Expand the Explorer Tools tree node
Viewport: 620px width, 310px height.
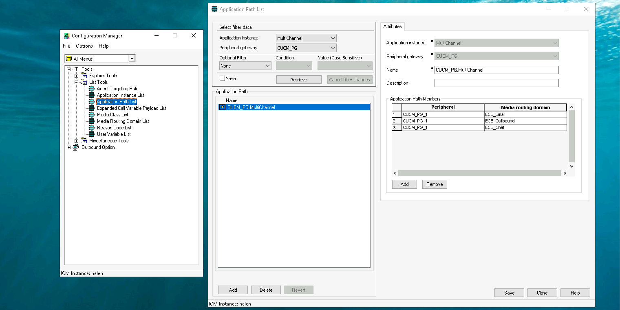[x=76, y=76]
